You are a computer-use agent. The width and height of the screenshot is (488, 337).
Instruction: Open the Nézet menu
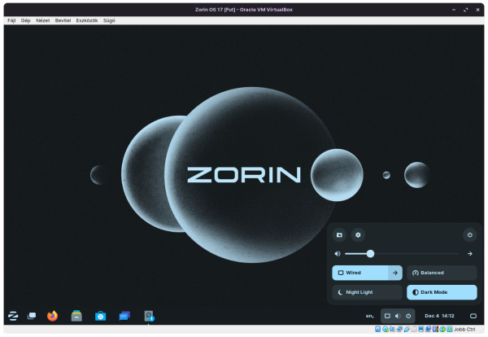coord(42,20)
